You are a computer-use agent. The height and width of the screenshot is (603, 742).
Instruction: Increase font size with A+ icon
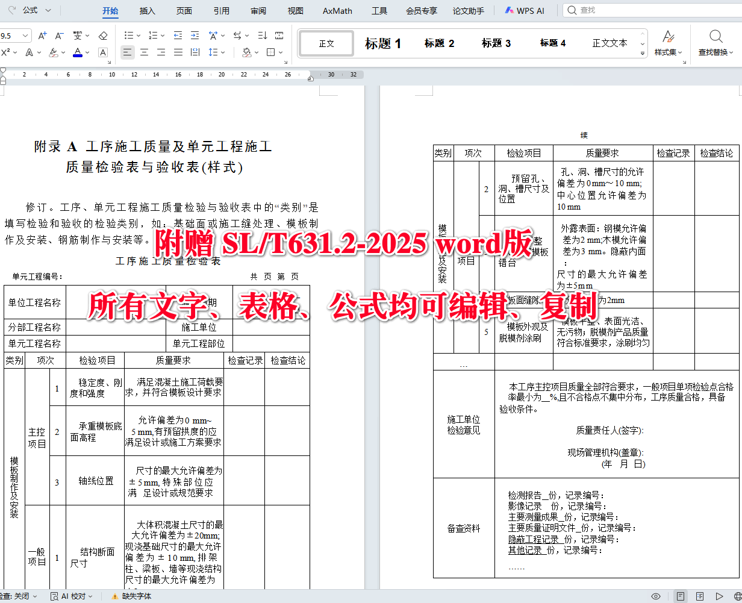[x=42, y=36]
